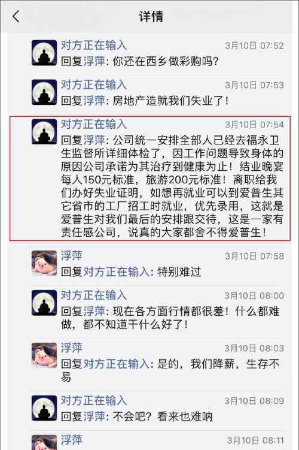The height and width of the screenshot is (450, 299).
Task: Click username 对方正在输入 on 07:53 comment
Action: [94, 84]
